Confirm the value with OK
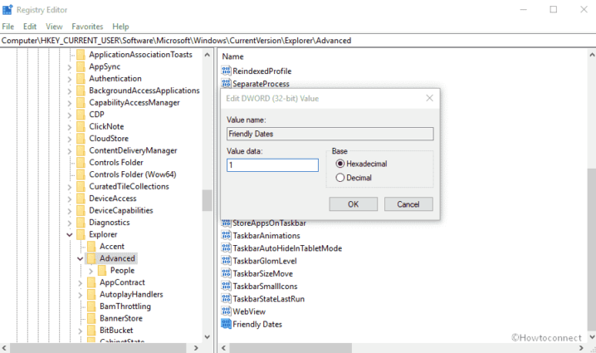This screenshot has width=596, height=353. (x=353, y=203)
